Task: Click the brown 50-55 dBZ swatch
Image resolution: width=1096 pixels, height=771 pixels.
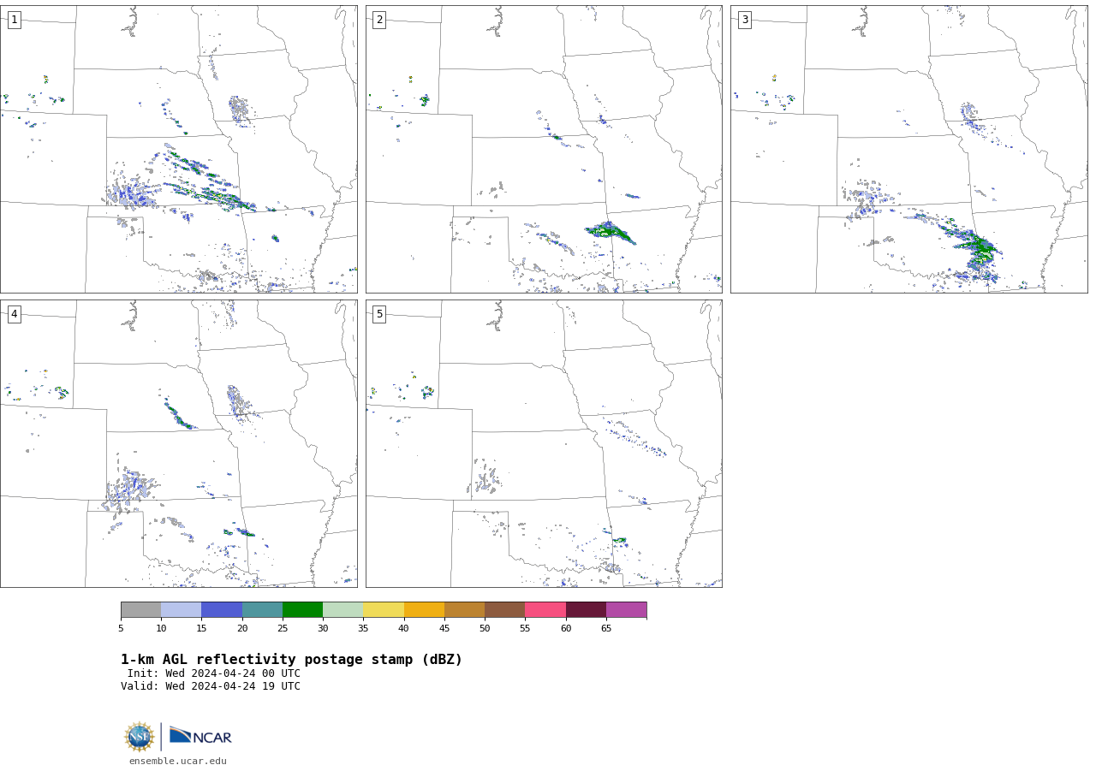Action: 504,610
